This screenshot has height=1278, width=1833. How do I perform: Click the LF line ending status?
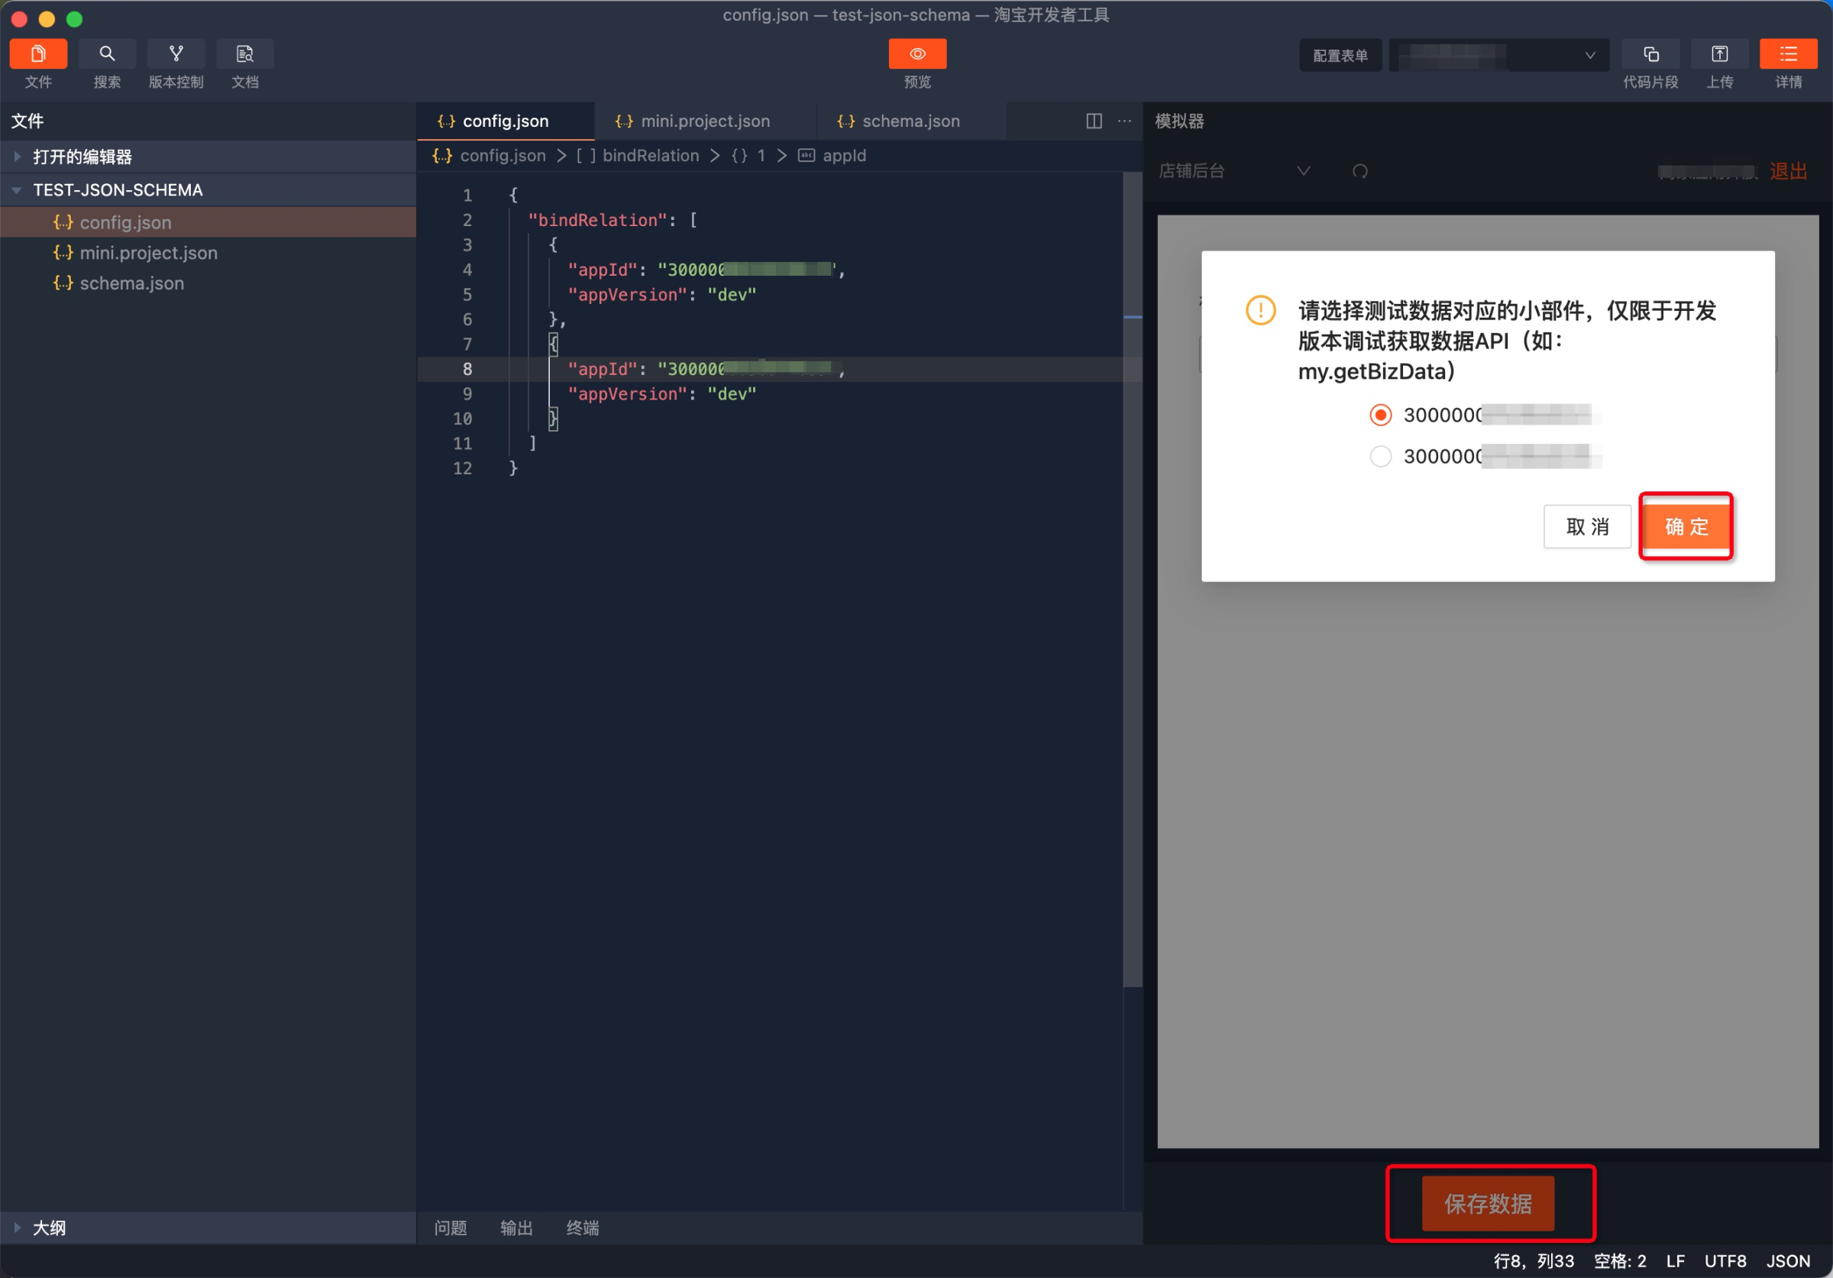pyautogui.click(x=1675, y=1260)
